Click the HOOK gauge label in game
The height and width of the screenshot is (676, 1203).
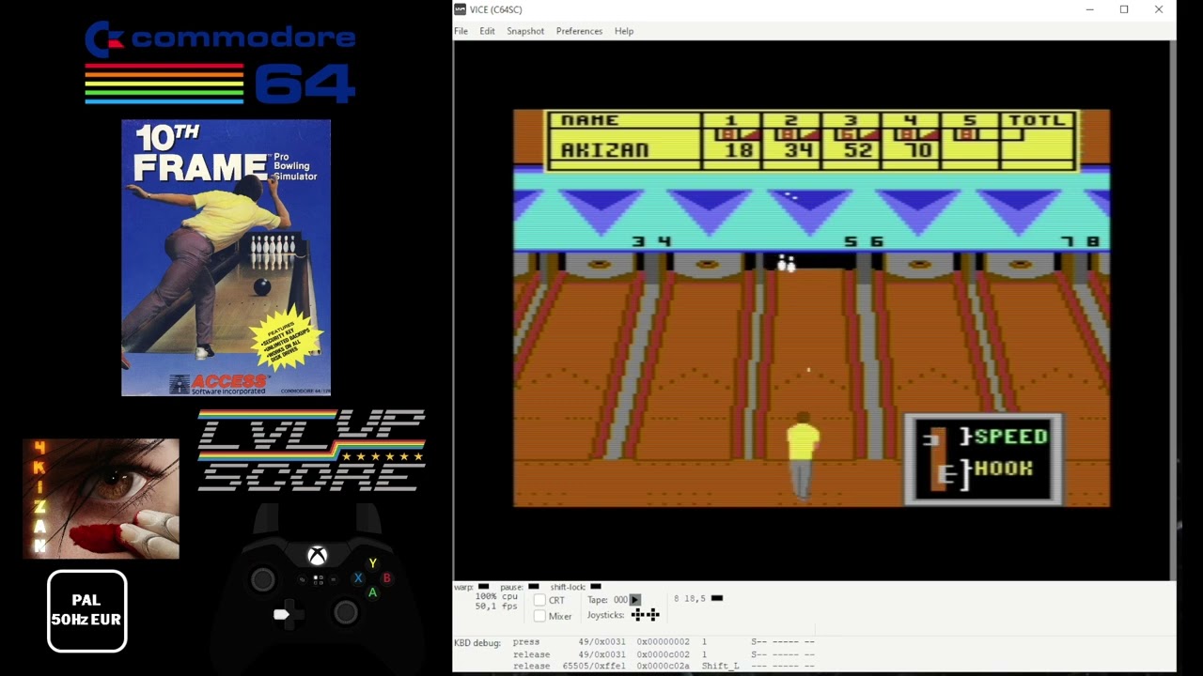point(1004,468)
